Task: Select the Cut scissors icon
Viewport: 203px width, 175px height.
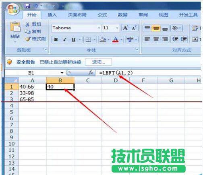Action: coord(27,24)
